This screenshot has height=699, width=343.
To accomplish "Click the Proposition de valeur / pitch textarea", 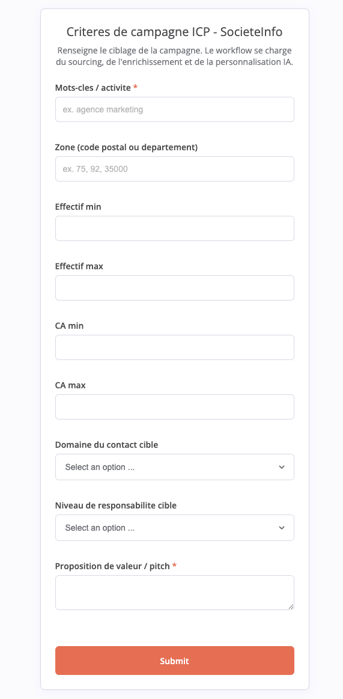I will [x=175, y=593].
